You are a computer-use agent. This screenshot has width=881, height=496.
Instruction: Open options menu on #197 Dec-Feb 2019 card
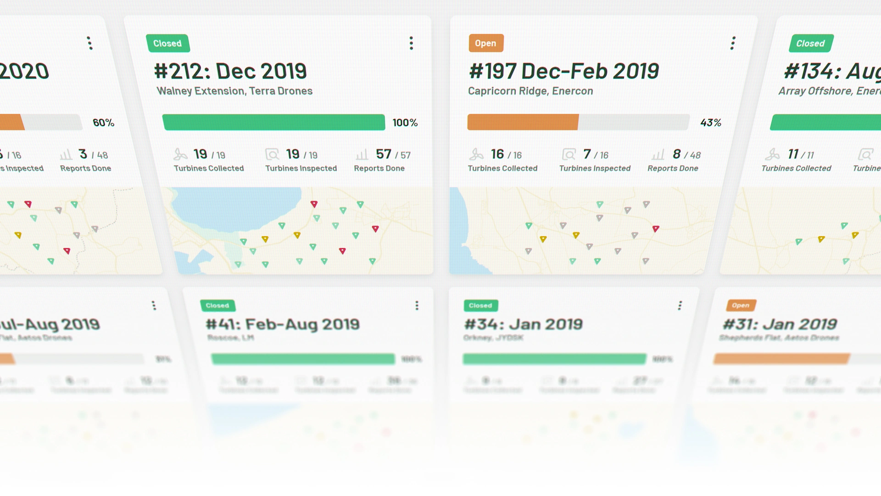(x=733, y=43)
